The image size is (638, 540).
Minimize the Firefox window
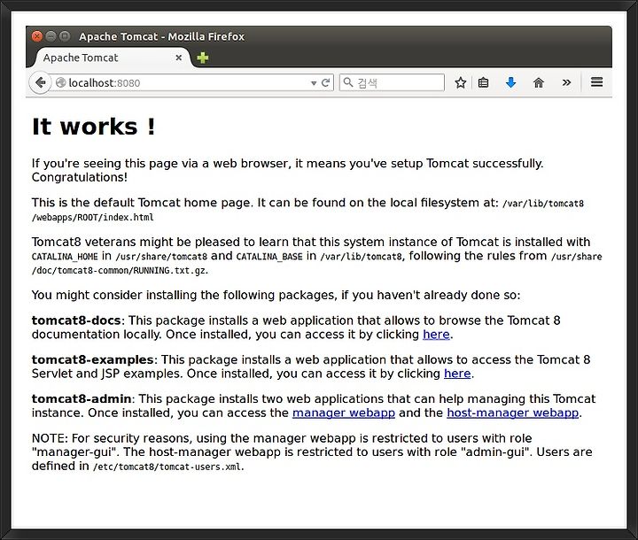click(51, 36)
